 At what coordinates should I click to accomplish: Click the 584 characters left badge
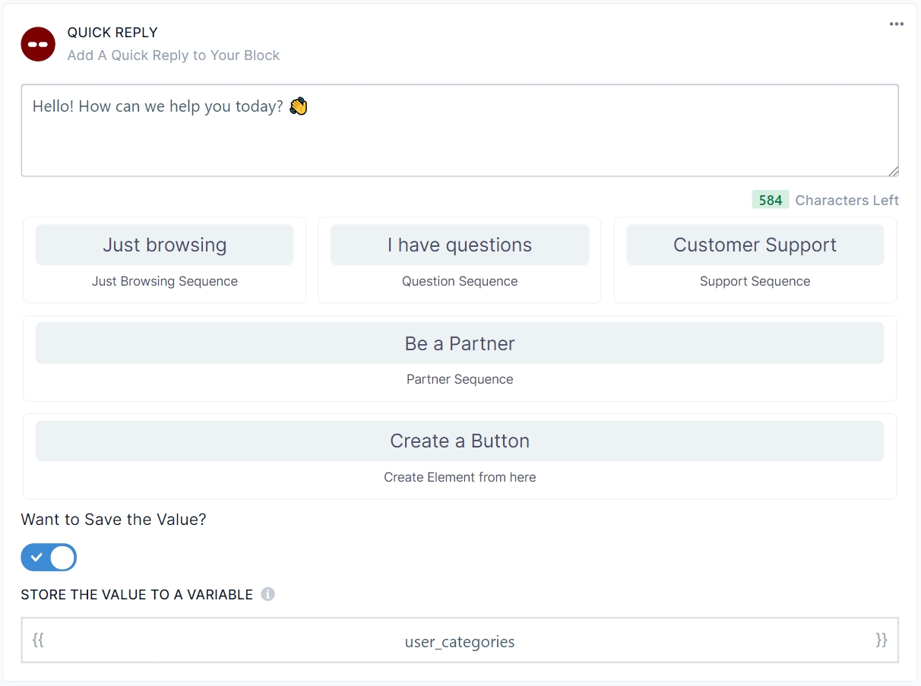click(x=770, y=200)
